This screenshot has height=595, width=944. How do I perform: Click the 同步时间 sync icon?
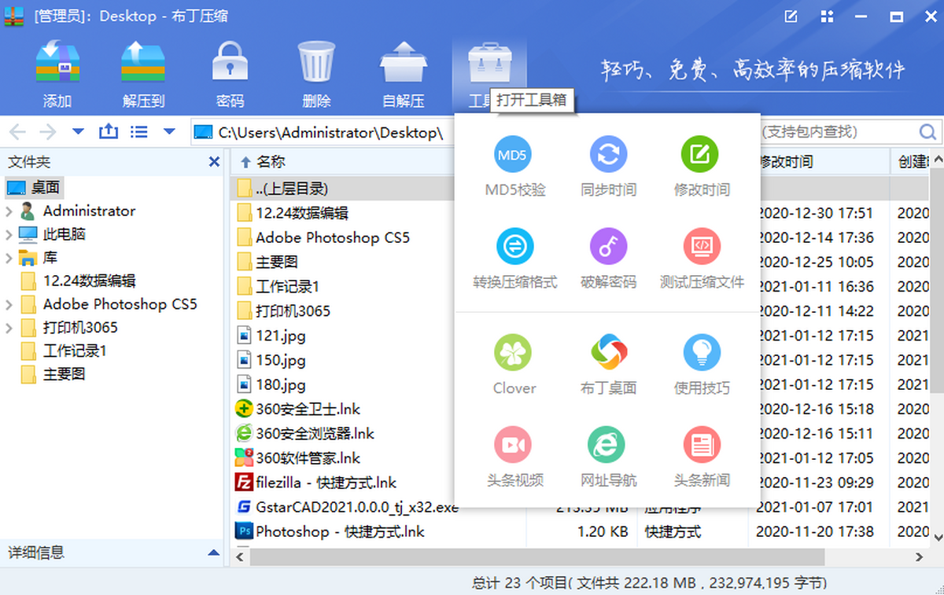coord(608,156)
